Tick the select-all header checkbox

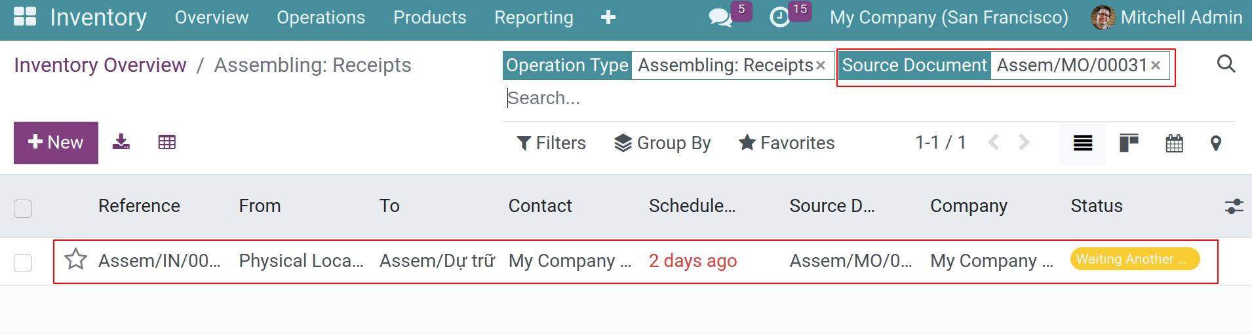(x=23, y=209)
